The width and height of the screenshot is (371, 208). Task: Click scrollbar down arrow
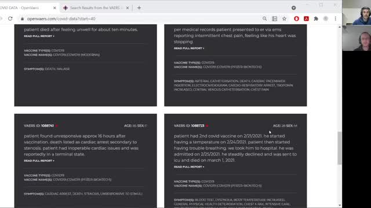coord(340,206)
